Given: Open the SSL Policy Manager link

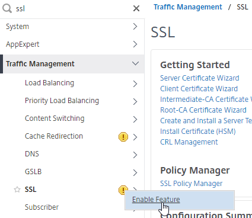Looking at the screenshot, I should click(191, 184).
